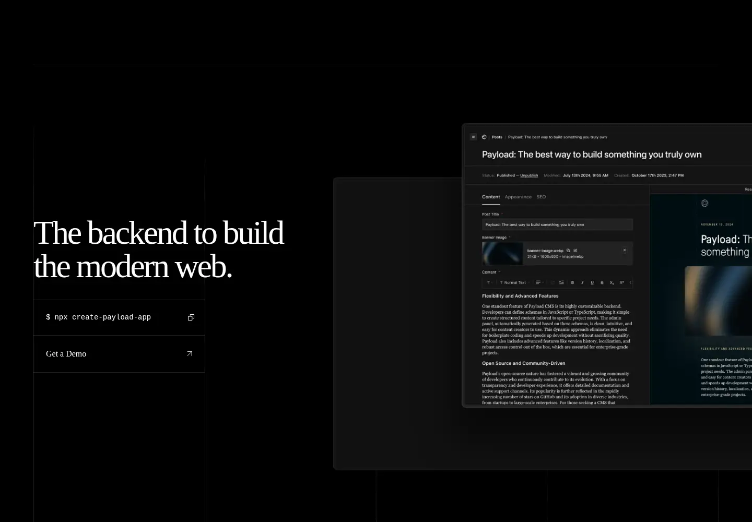Toggle bold formatting in Content editor
Viewport: 752px width, 522px height.
(x=572, y=282)
